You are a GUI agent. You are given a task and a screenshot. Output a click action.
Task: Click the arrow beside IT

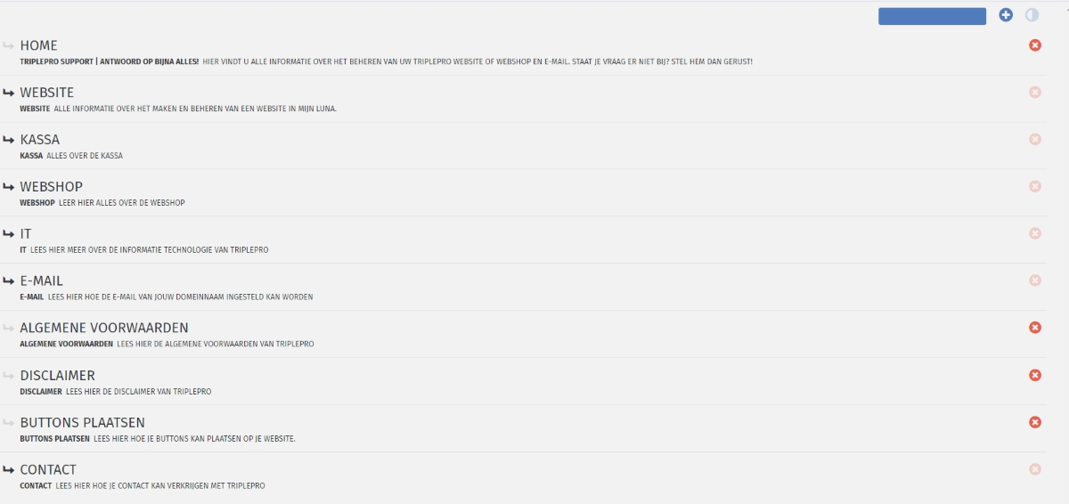(9, 234)
